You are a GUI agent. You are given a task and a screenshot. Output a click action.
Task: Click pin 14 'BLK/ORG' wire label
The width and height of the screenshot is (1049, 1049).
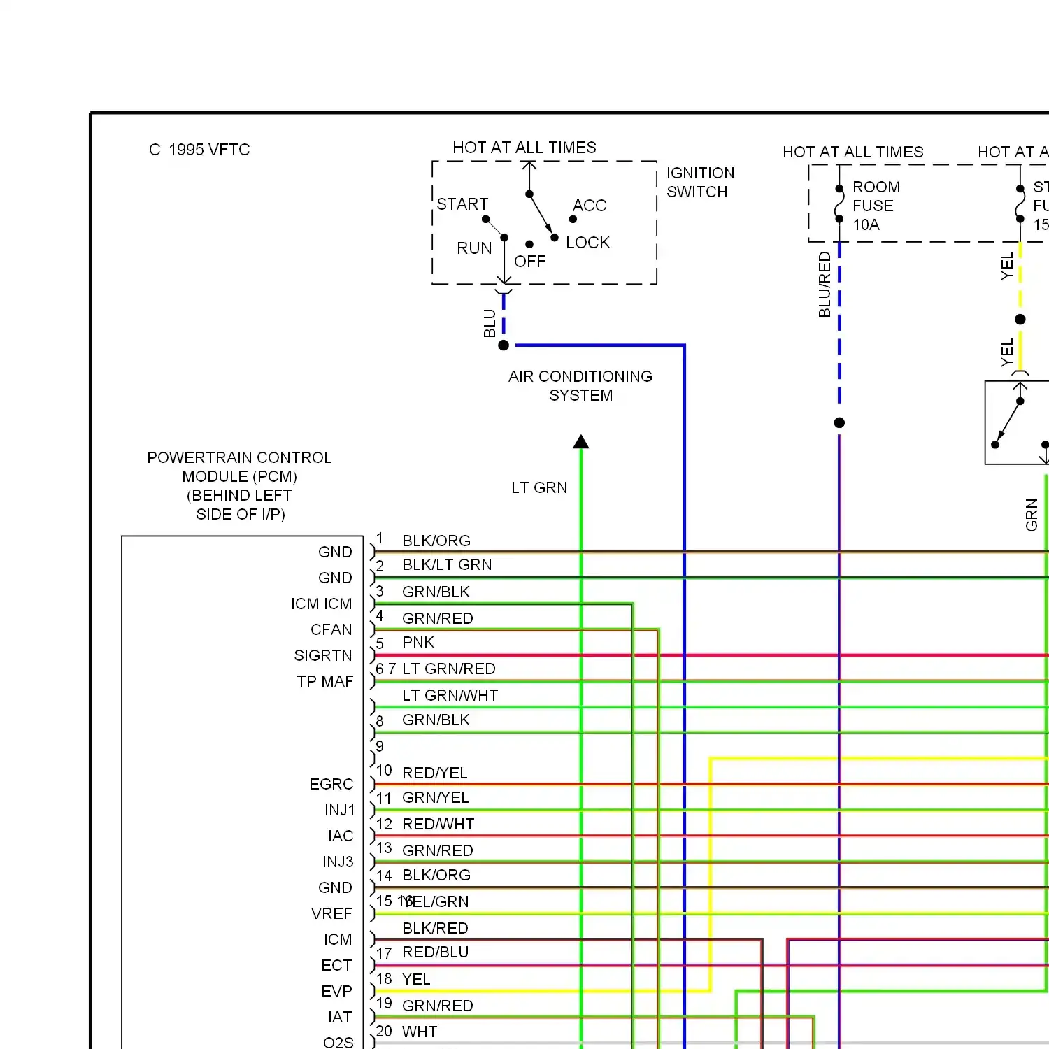436,876
